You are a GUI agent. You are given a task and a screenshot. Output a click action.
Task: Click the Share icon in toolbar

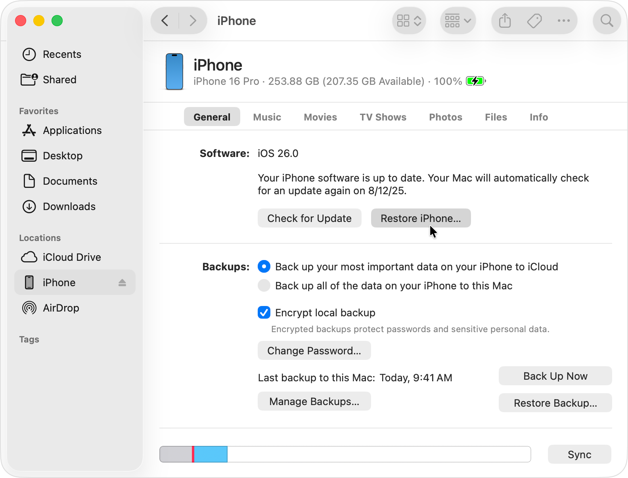coord(505,21)
